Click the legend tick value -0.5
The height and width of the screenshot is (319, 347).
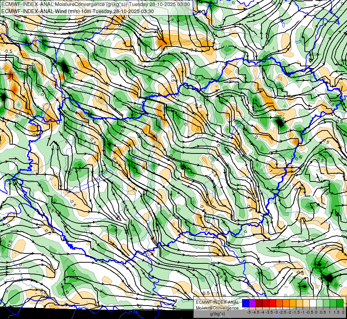click(309, 312)
